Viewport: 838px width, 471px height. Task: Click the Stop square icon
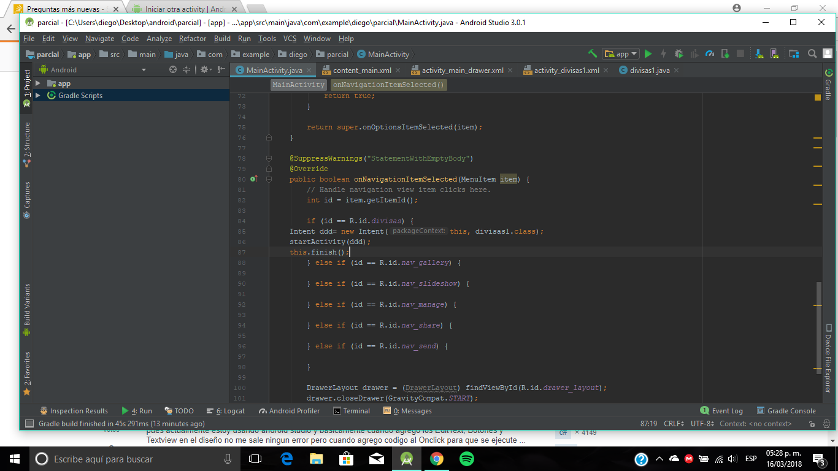point(740,54)
